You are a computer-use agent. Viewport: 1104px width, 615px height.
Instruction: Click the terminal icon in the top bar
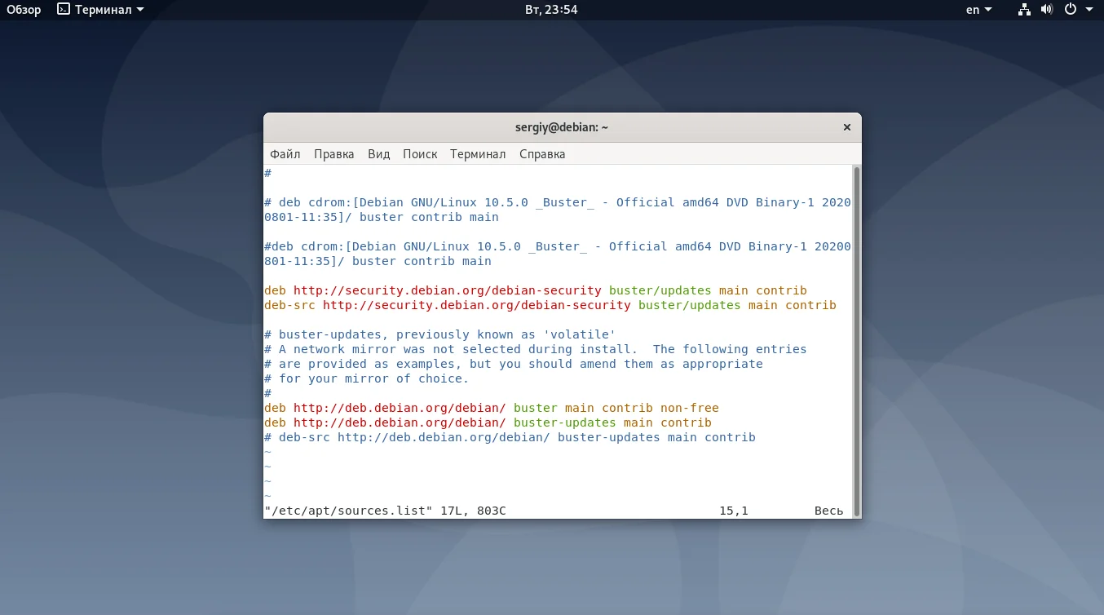[x=64, y=10]
